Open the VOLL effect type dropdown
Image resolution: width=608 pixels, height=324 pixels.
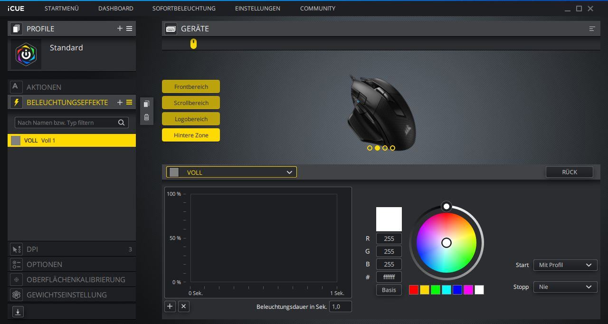point(231,172)
